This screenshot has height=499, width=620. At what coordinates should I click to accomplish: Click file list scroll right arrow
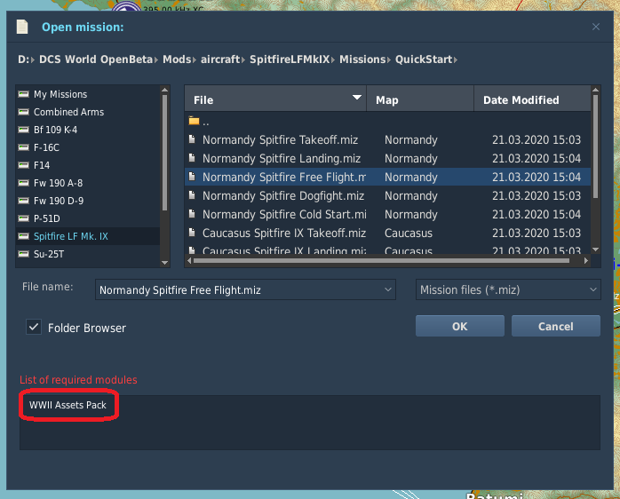click(586, 261)
